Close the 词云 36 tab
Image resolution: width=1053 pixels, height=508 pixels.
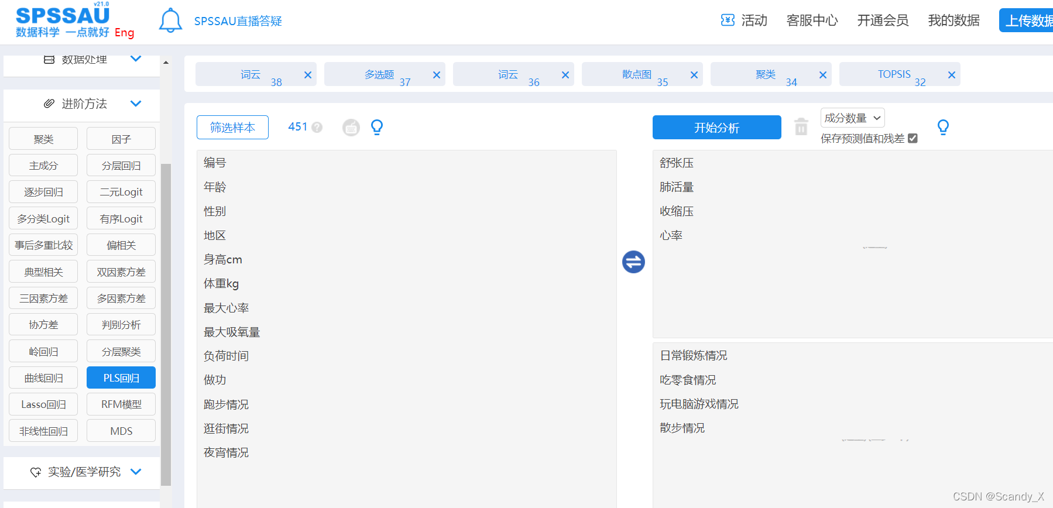[x=565, y=75]
